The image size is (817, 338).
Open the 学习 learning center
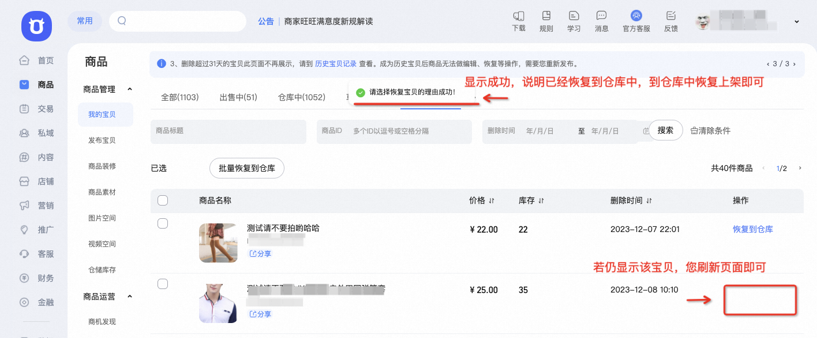(574, 21)
